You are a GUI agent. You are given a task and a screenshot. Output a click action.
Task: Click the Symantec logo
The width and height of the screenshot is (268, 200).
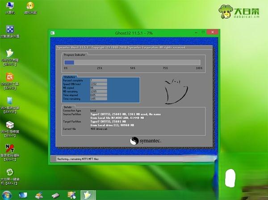coord(146,141)
